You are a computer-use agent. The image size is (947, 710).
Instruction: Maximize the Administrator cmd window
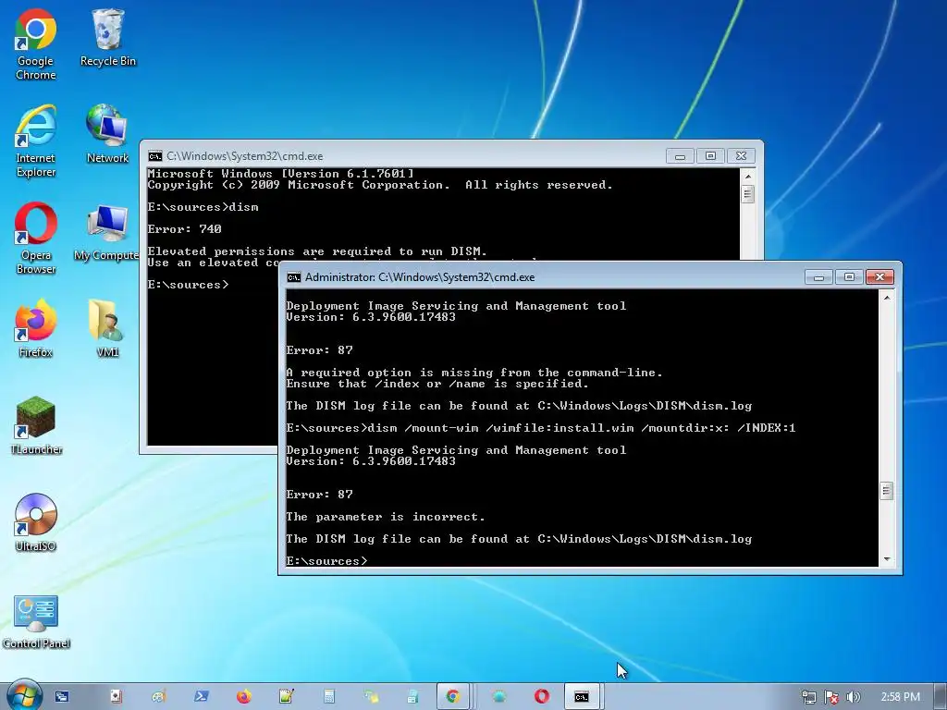point(849,277)
